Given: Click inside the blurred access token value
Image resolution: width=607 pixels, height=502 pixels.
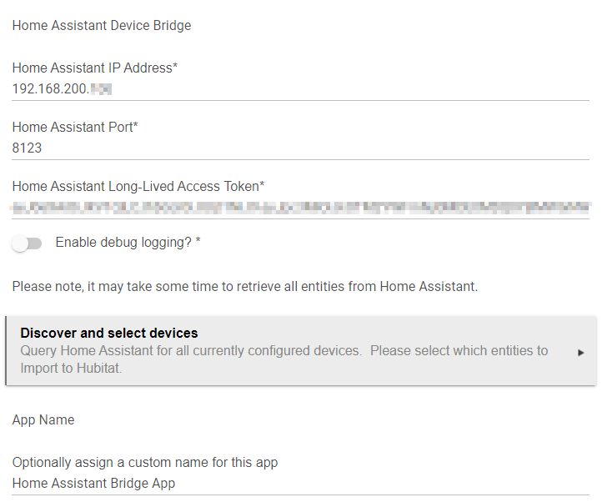Looking at the screenshot, I should 300,207.
